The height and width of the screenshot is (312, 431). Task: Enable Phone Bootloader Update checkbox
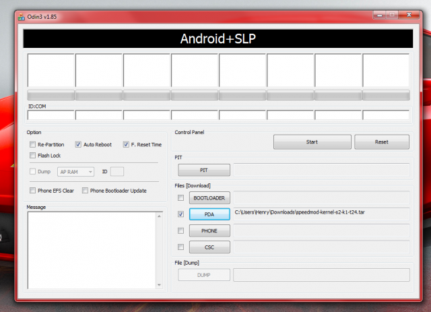[x=86, y=191]
